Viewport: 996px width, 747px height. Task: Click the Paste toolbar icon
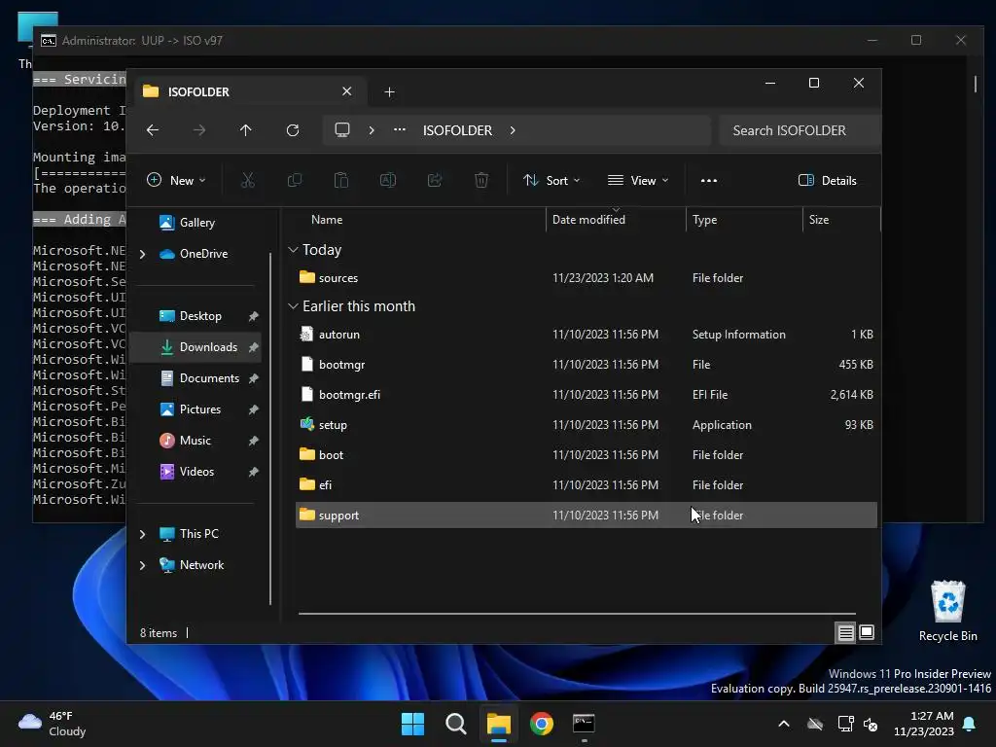pyautogui.click(x=341, y=180)
